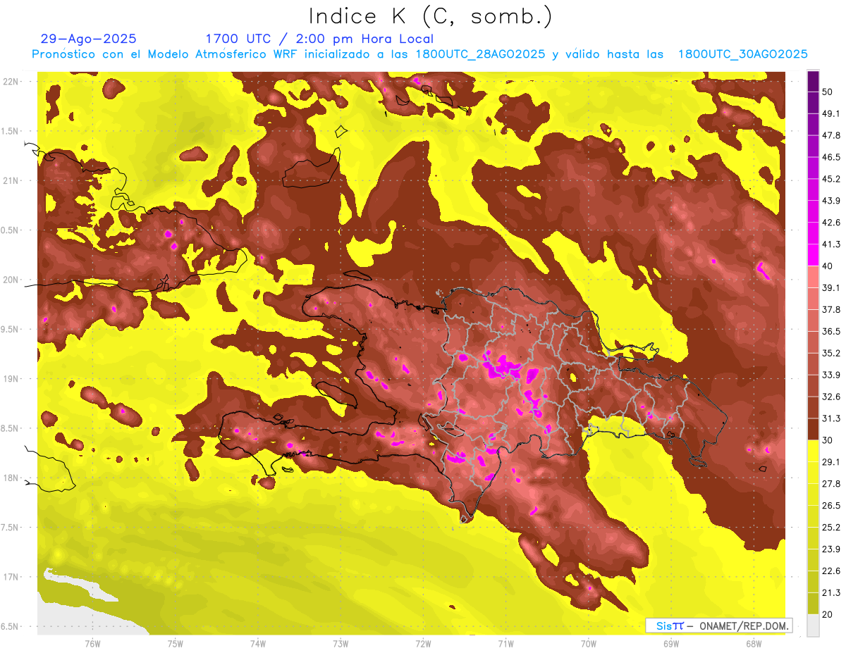Click legend value "31.3"
Screen dimensions: 846x653
tap(830, 418)
